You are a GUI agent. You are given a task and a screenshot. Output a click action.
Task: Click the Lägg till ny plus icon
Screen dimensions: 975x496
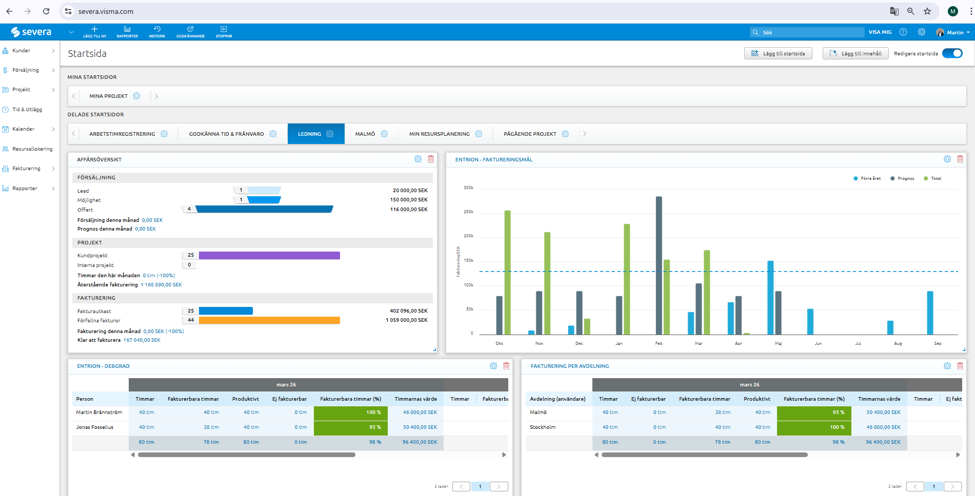click(x=94, y=29)
